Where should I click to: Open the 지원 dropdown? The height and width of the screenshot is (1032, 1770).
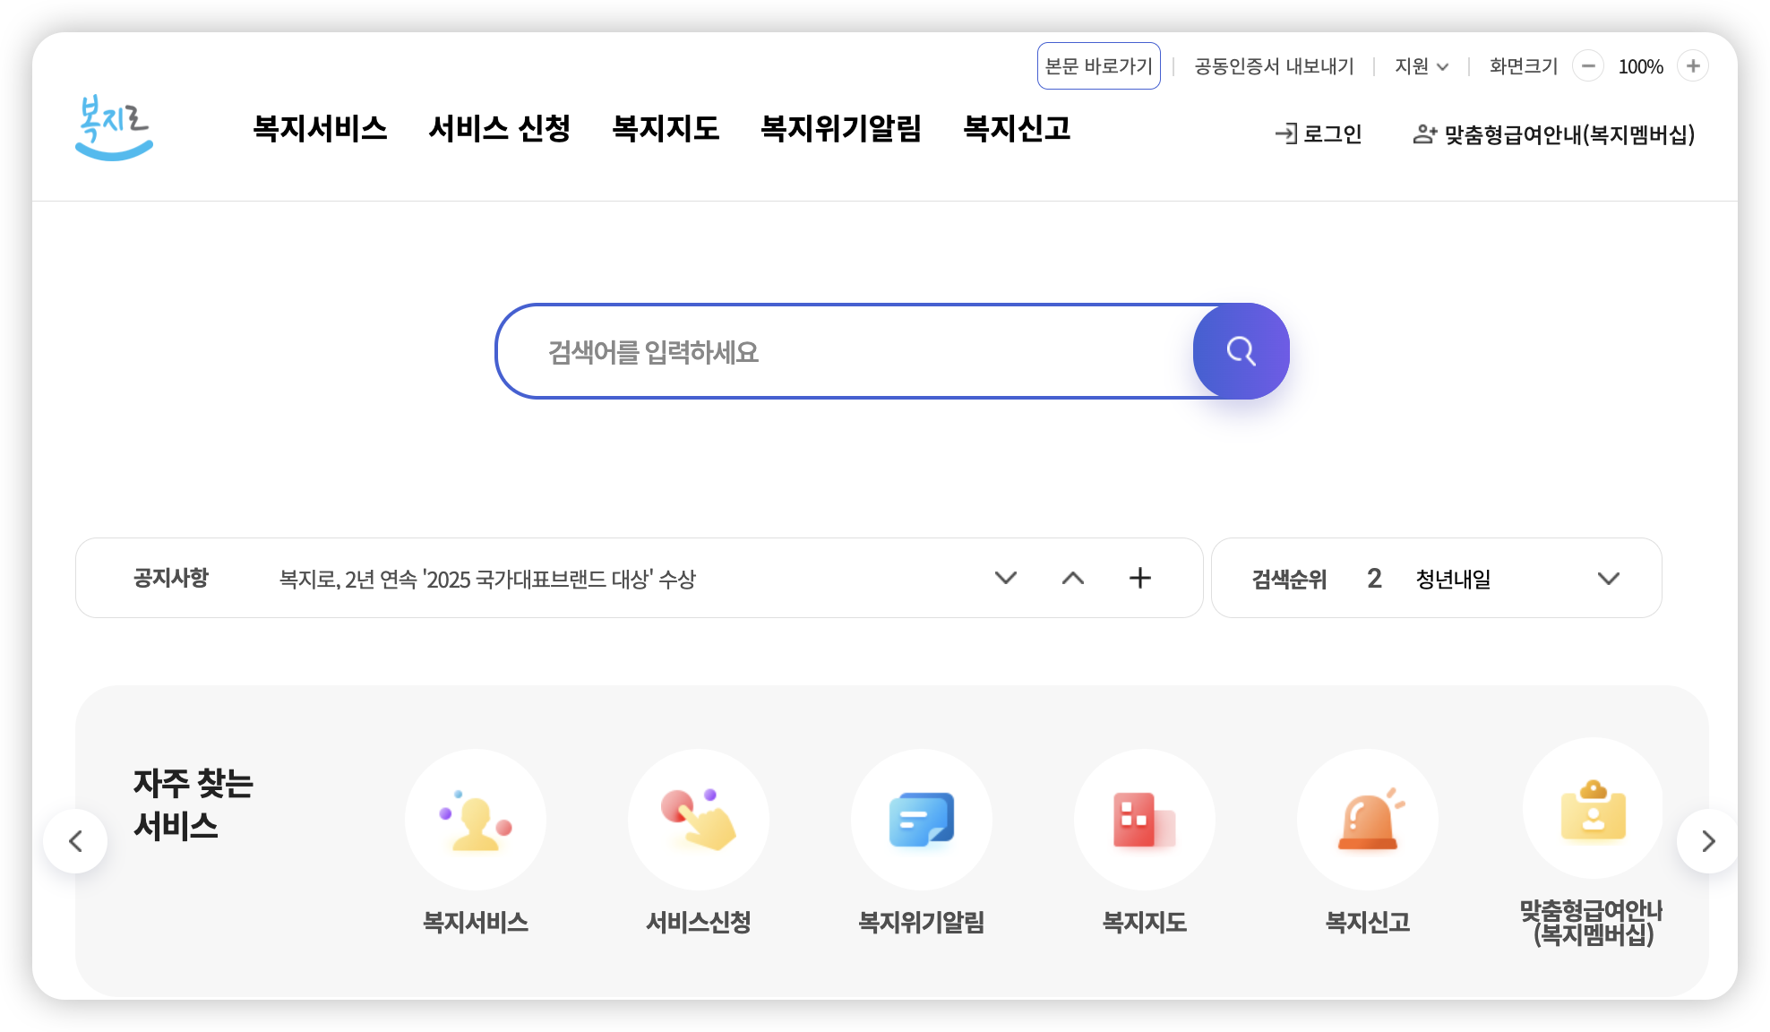[1421, 65]
